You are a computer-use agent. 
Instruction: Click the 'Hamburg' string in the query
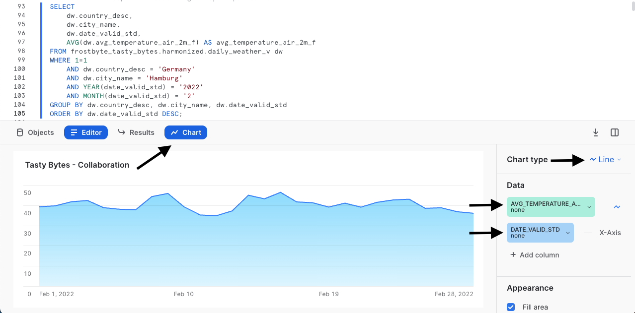(165, 78)
